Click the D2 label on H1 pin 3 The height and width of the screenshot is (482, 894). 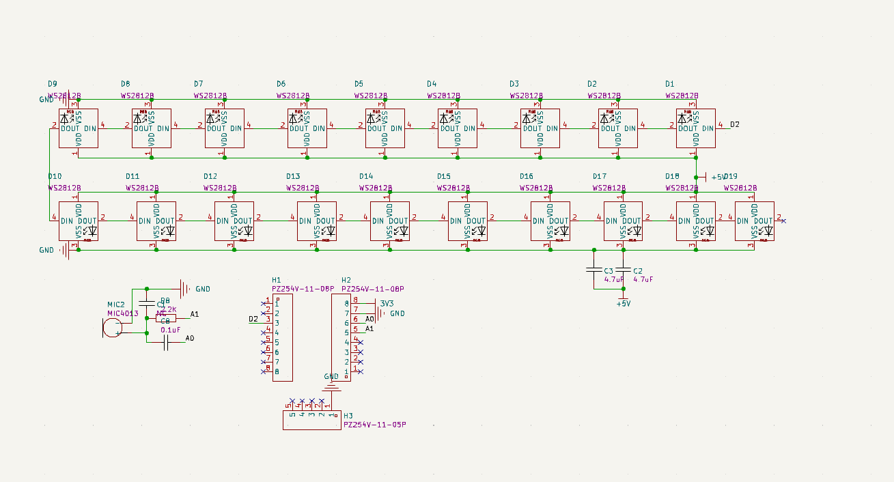coord(253,319)
